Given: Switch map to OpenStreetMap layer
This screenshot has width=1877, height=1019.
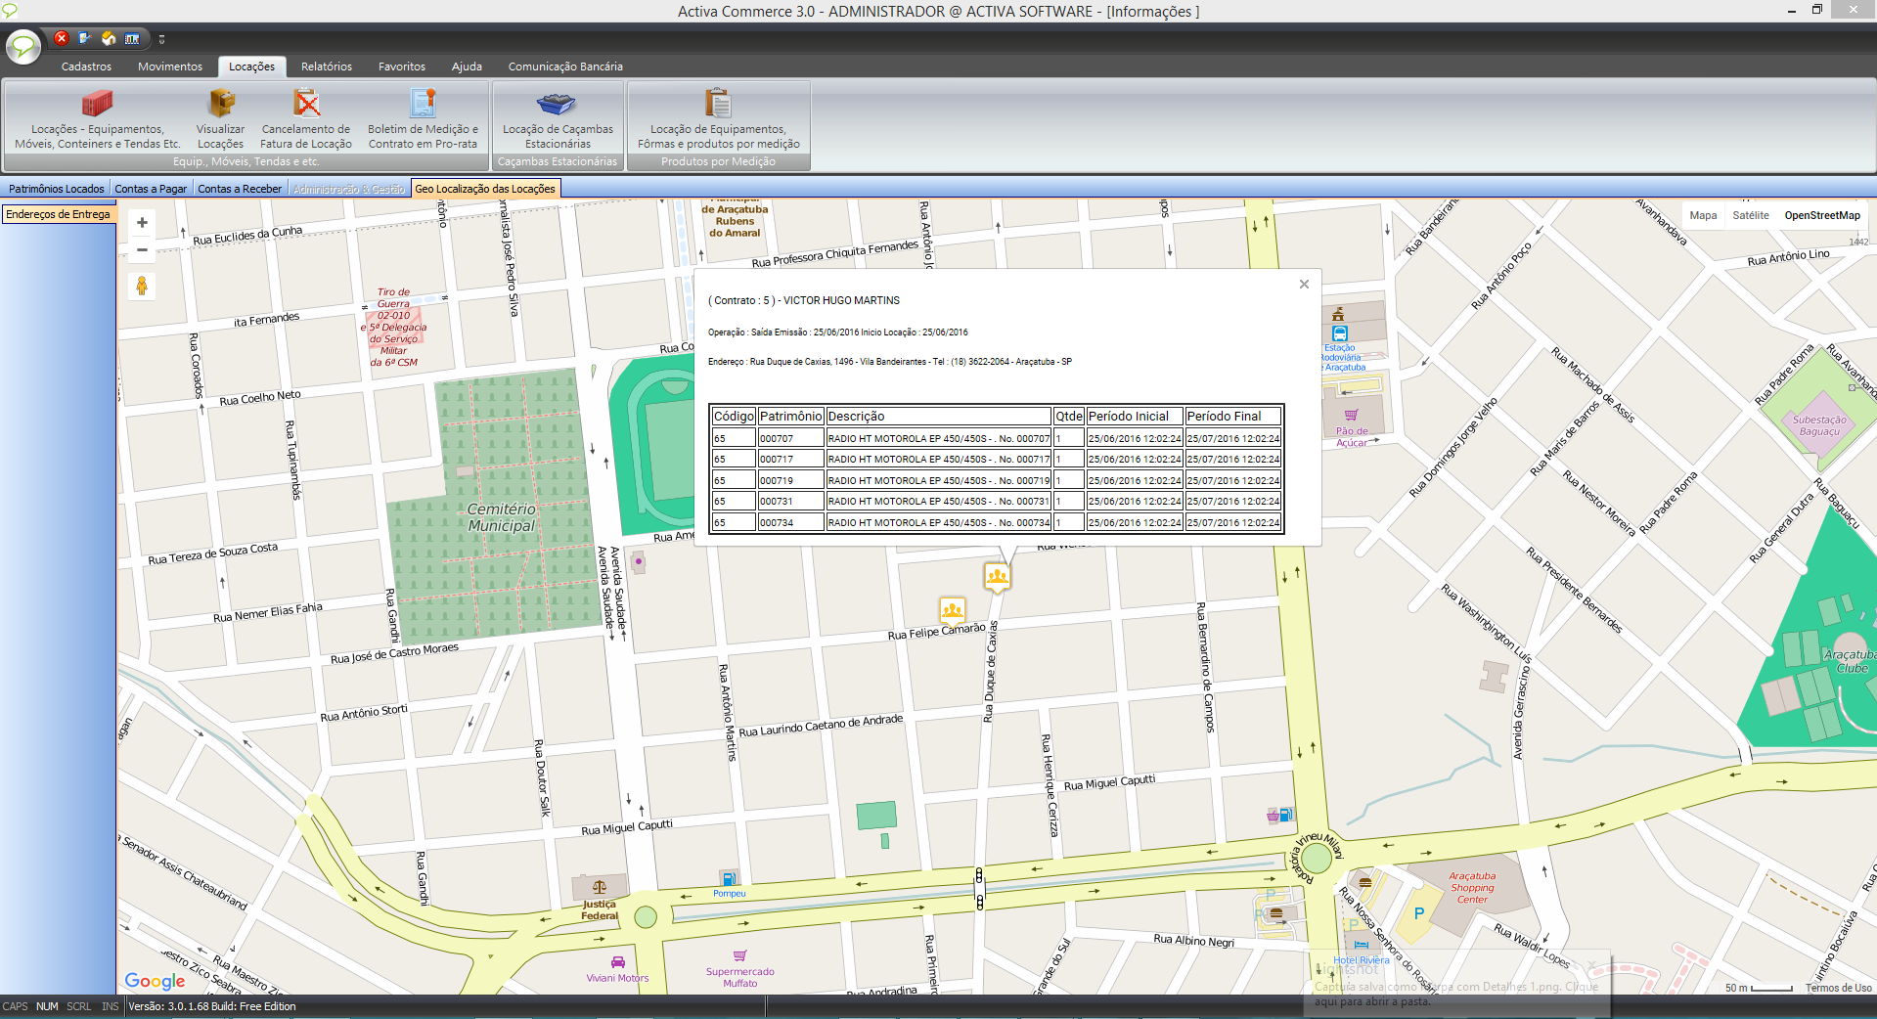Looking at the screenshot, I should click(x=1821, y=215).
